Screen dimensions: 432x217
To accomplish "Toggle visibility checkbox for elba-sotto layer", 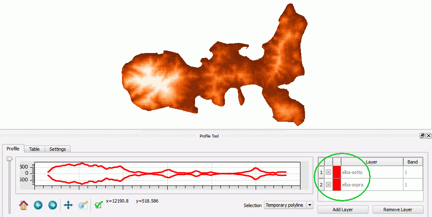I will click(328, 172).
